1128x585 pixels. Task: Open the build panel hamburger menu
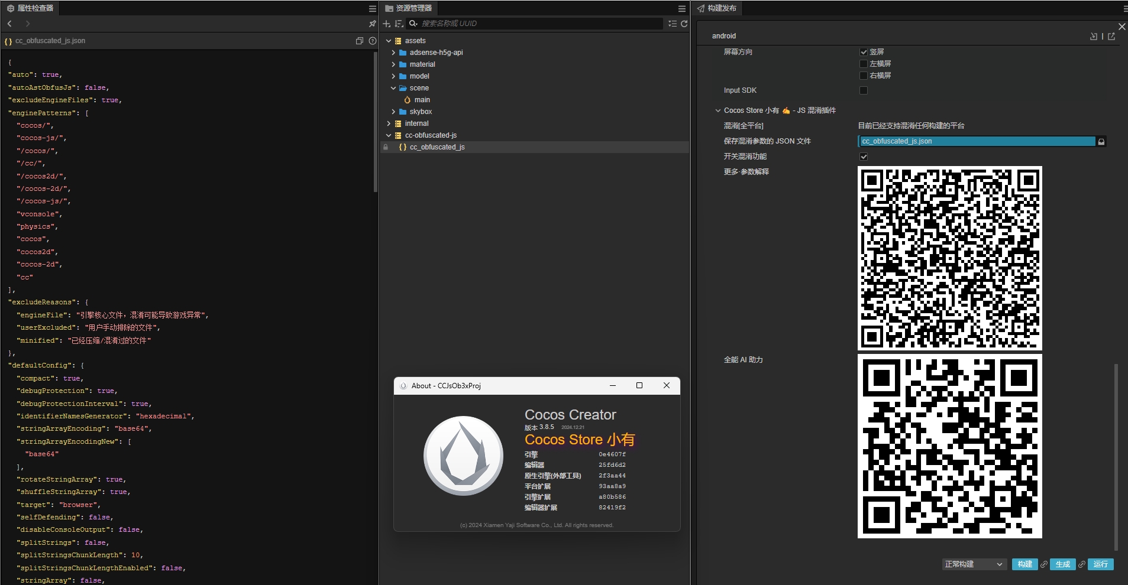point(1125,9)
